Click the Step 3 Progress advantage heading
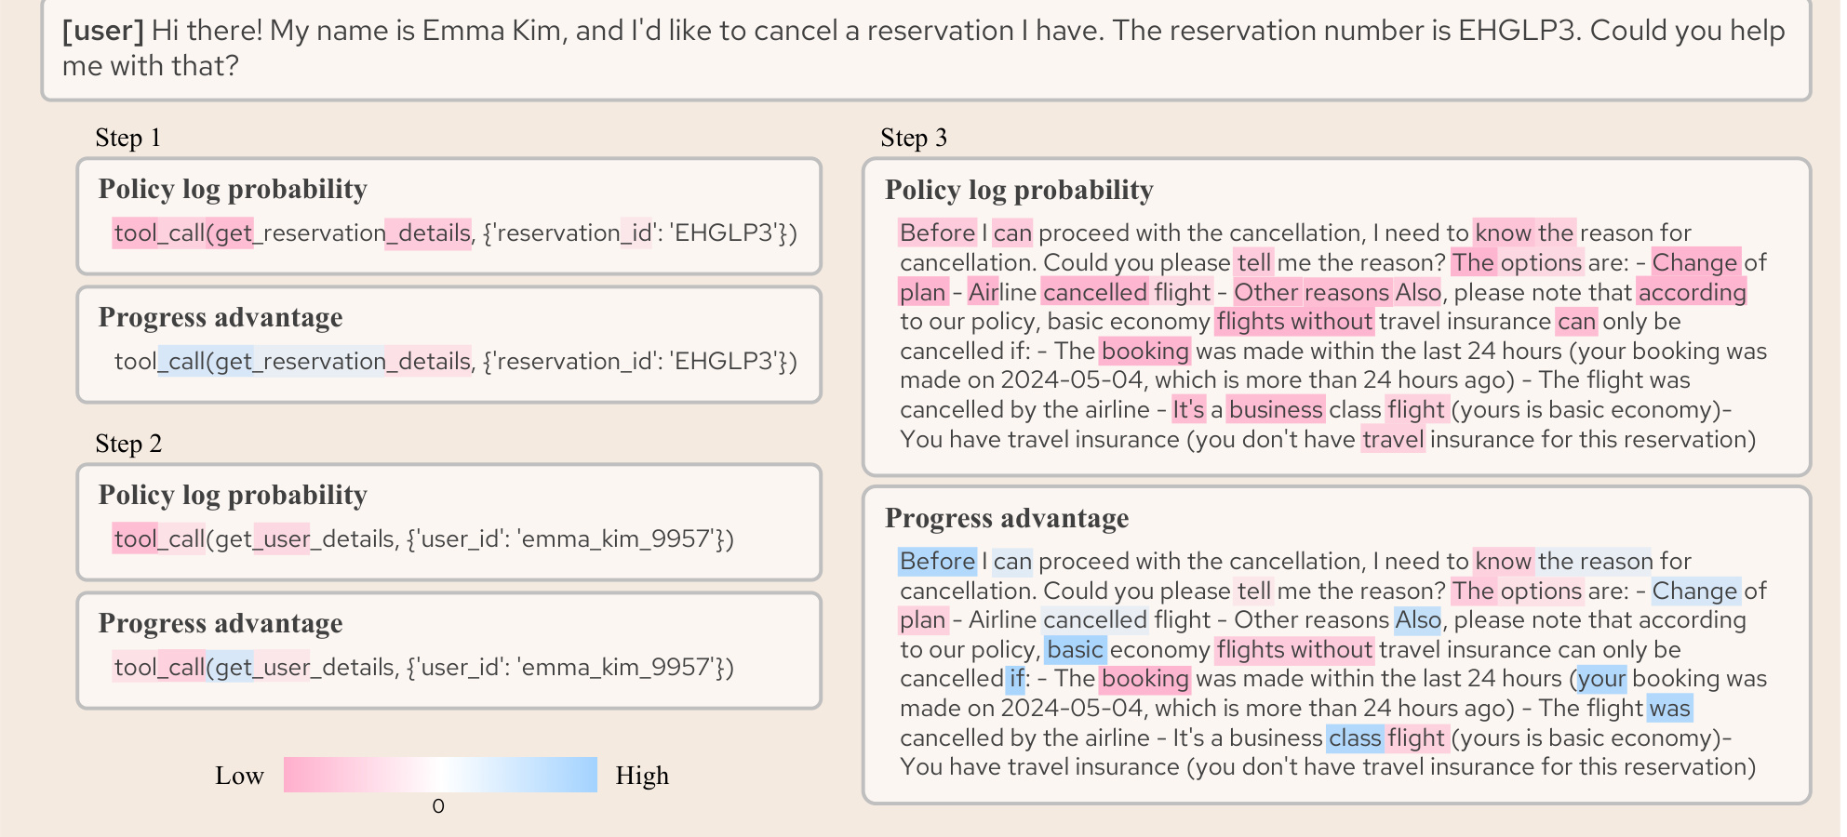This screenshot has height=837, width=1847. coord(1007,518)
